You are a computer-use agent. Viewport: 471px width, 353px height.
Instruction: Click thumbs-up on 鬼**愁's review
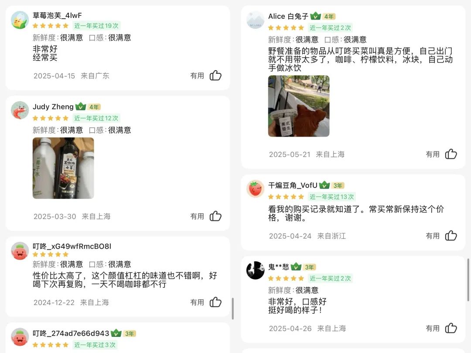click(x=451, y=328)
